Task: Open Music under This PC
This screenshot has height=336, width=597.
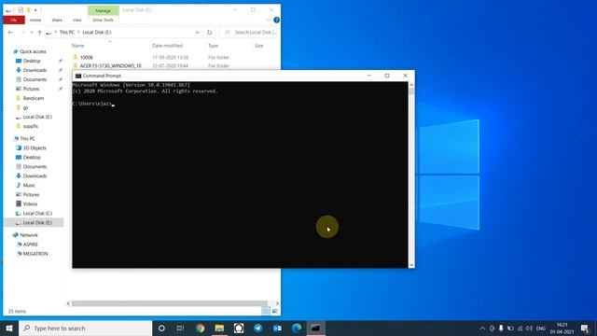Action: 29,185
